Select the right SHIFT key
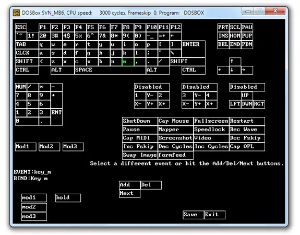The width and height of the screenshot is (300, 235). (187, 62)
